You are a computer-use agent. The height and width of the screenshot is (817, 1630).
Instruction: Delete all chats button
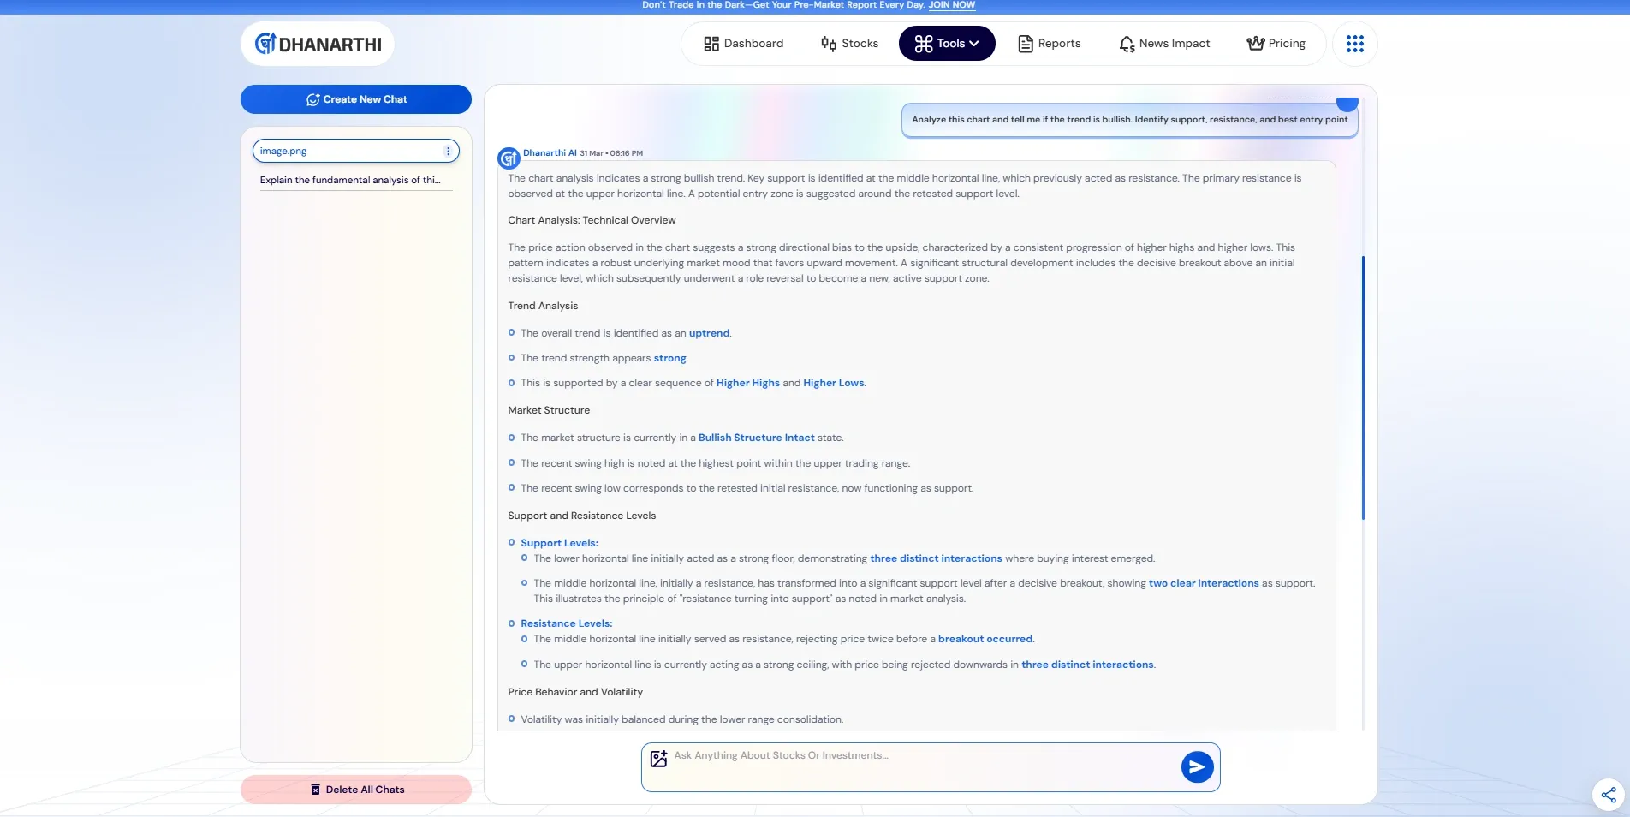(356, 790)
